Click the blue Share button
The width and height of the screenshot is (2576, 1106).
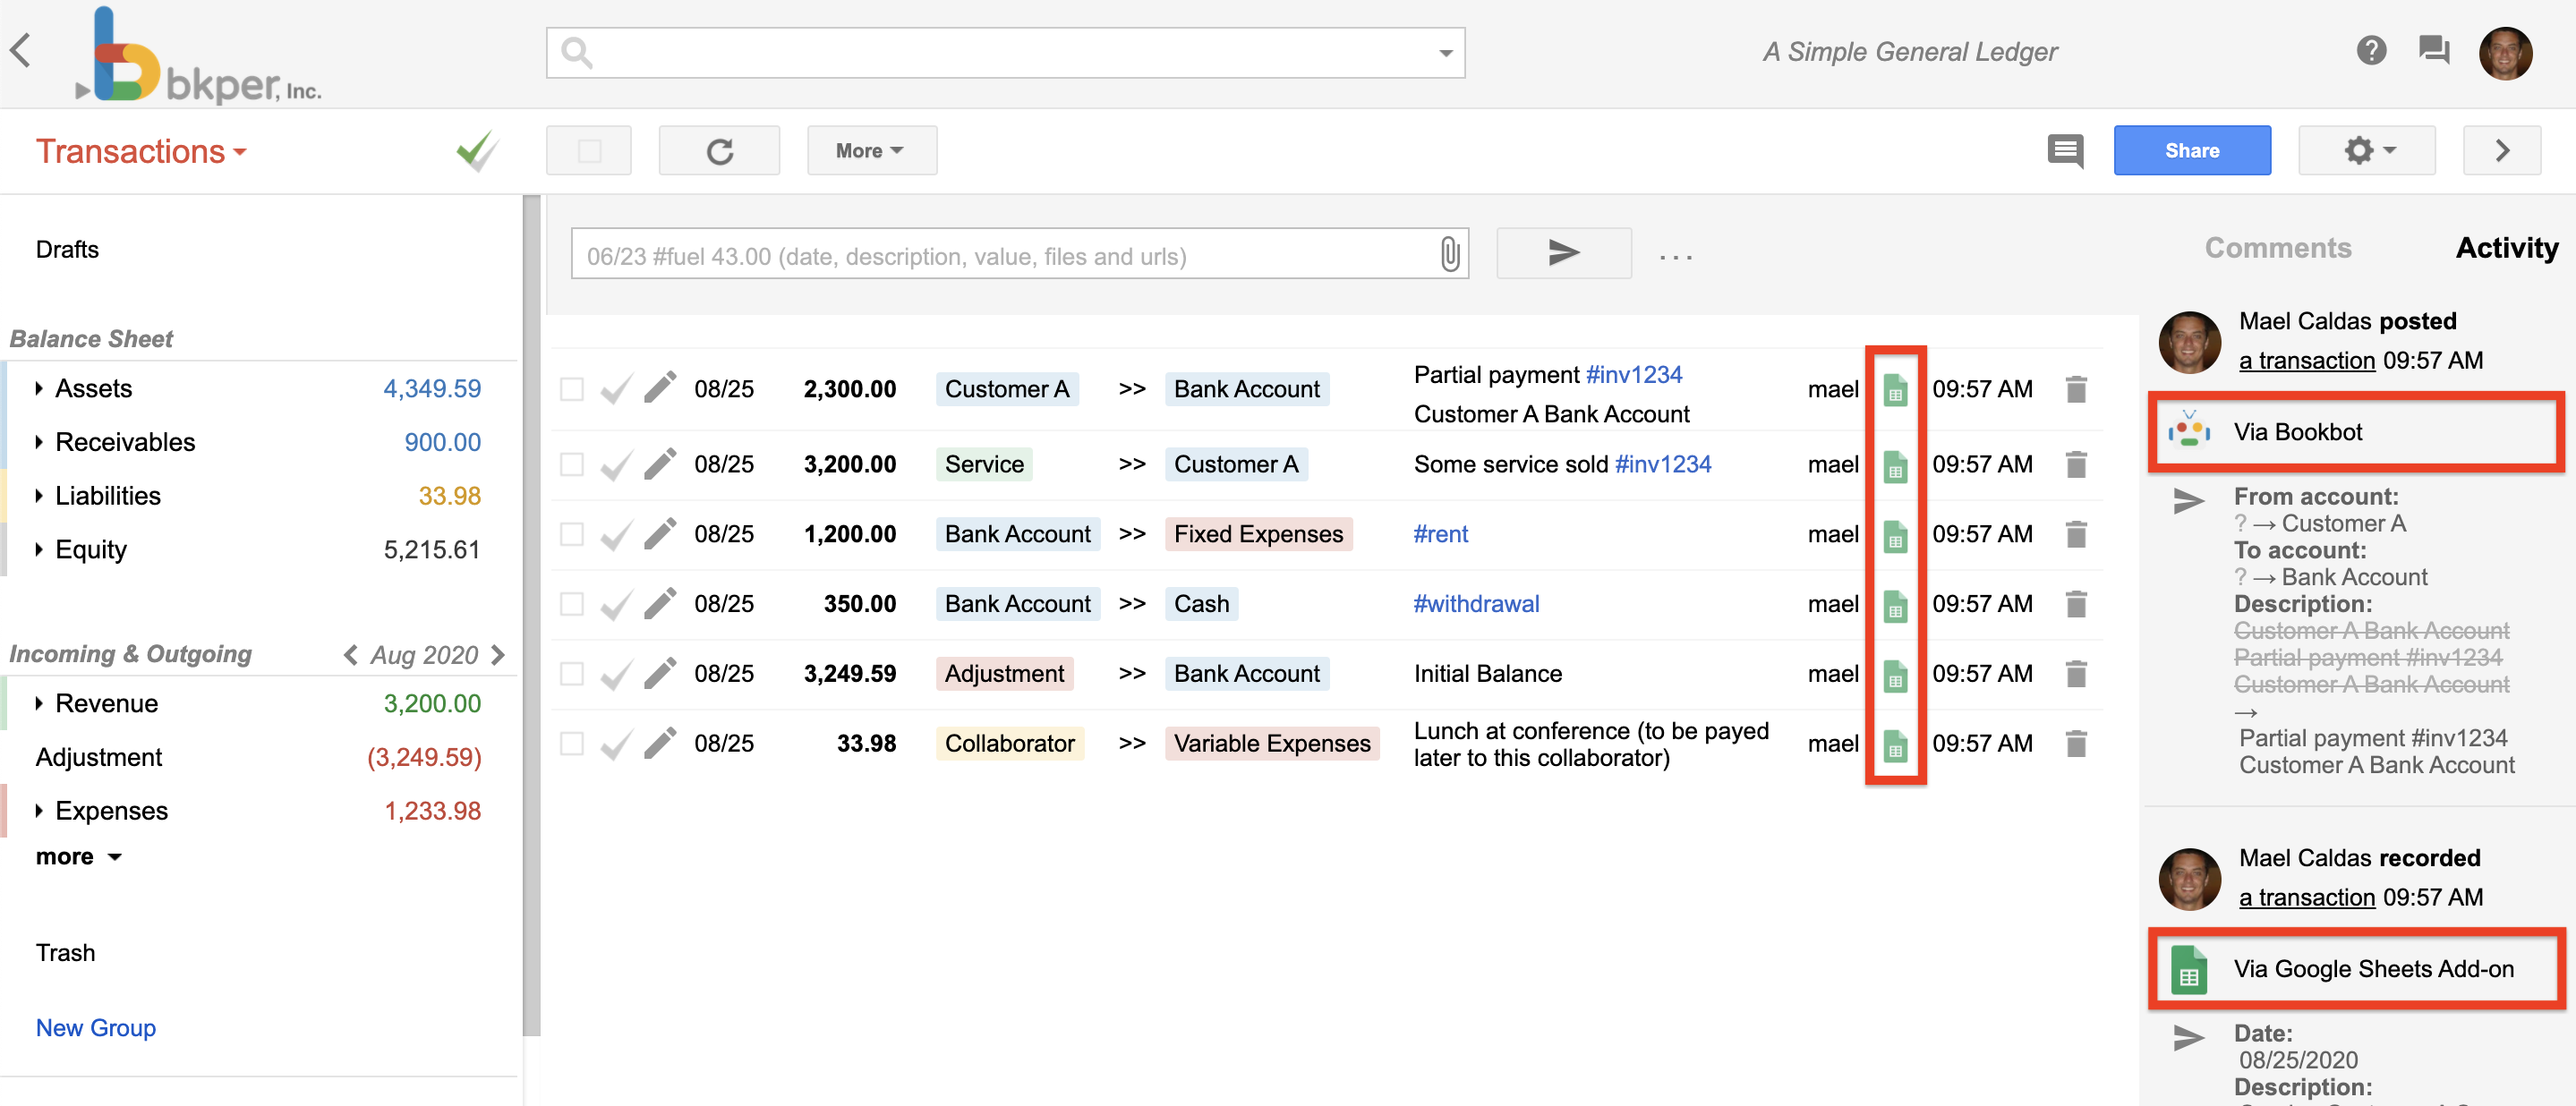2191,151
